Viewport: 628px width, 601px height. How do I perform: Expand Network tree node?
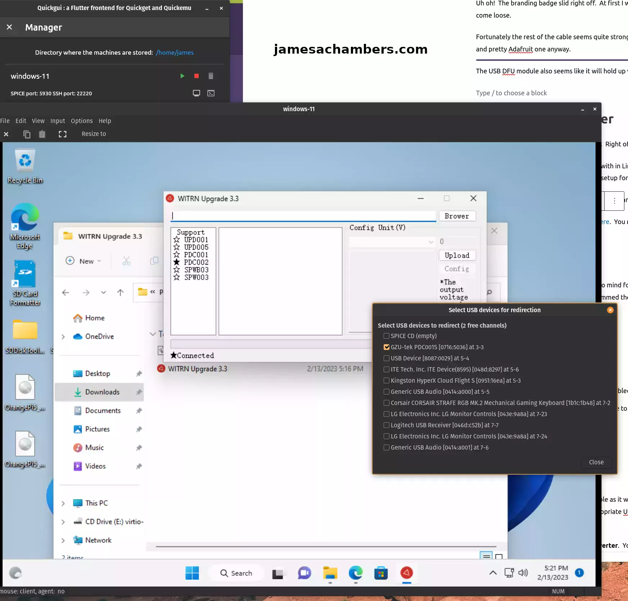[x=63, y=540]
